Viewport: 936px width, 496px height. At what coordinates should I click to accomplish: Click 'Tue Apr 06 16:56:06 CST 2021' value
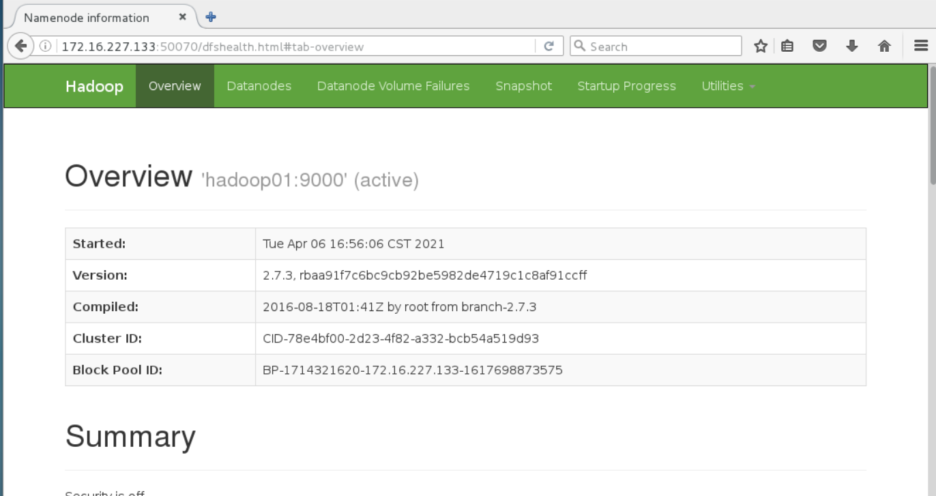(353, 244)
